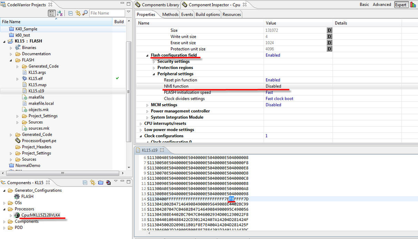
Task: Click Collapse All icon in Components view
Action: tap(85, 183)
